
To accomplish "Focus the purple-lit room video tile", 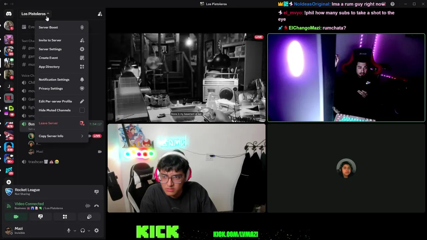I will click(x=346, y=78).
